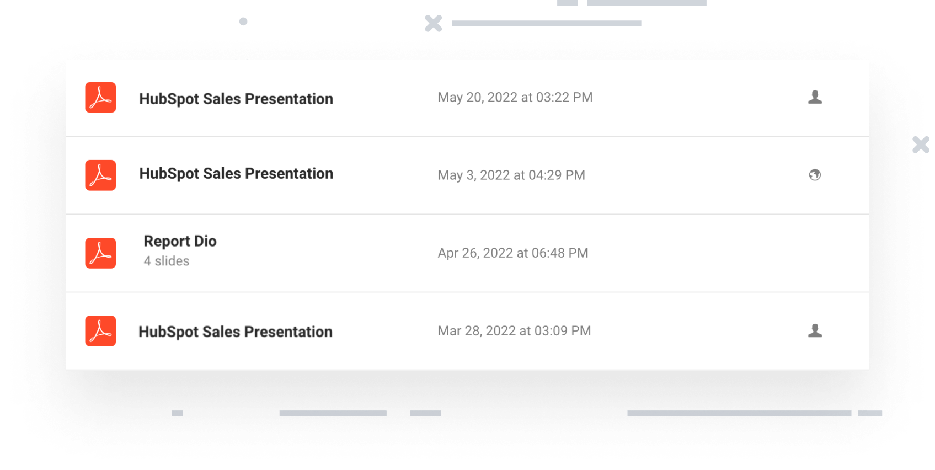Open HubSpot Sales Presentation dated Mar 28
The image size is (935, 470).
[236, 332]
